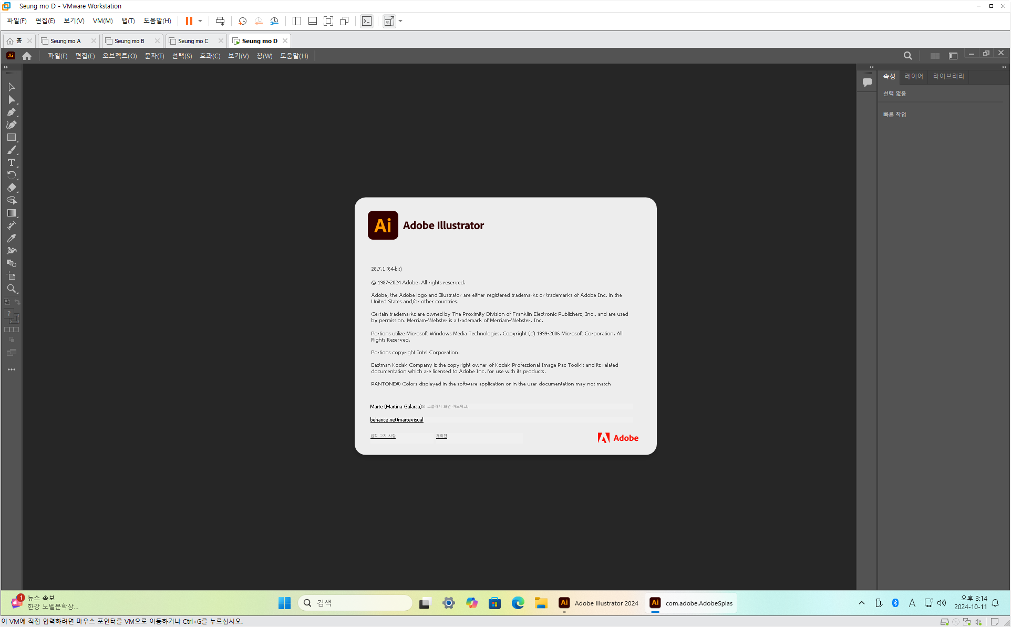Swap fill and stroke arrows
The width and height of the screenshot is (1011, 627).
tap(17, 302)
